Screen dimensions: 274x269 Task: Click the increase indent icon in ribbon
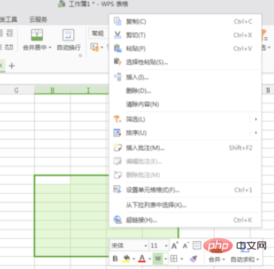click(10, 33)
